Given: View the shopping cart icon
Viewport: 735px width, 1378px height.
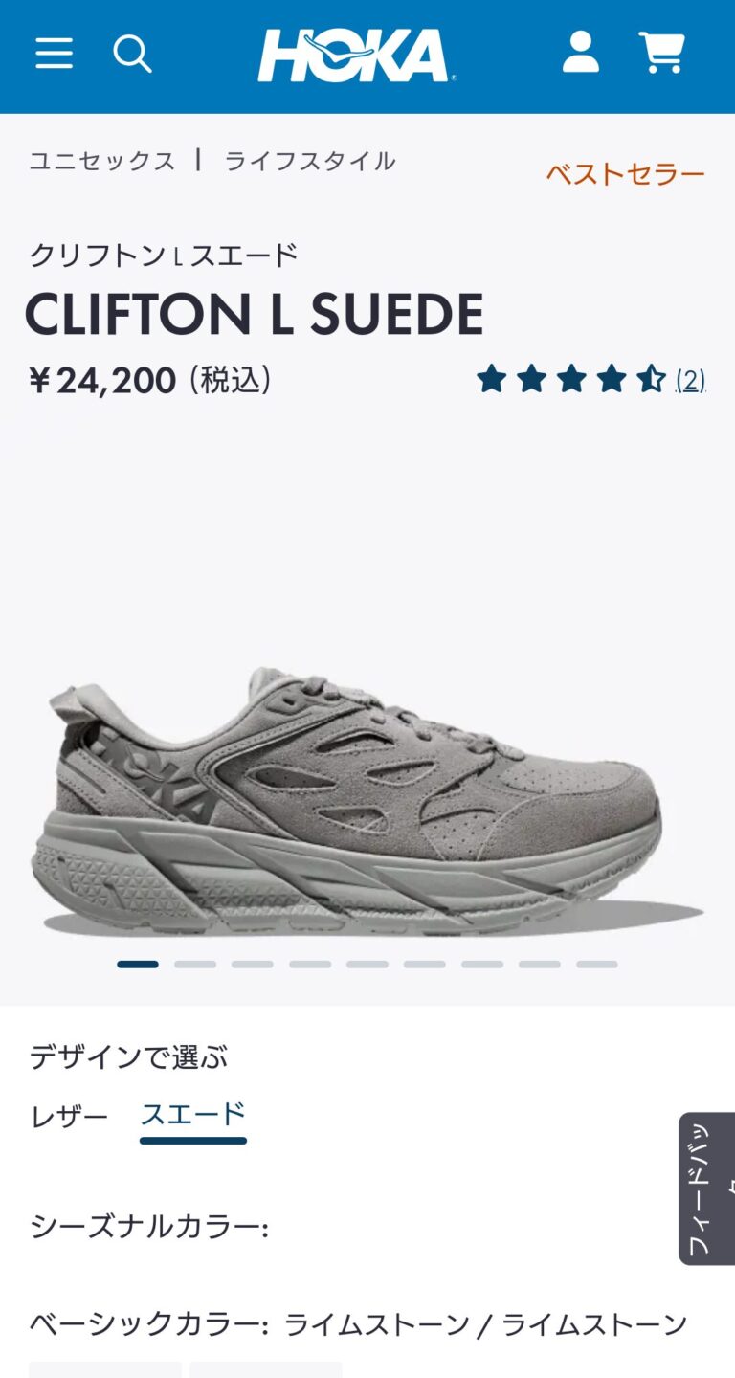Looking at the screenshot, I should point(662,53).
